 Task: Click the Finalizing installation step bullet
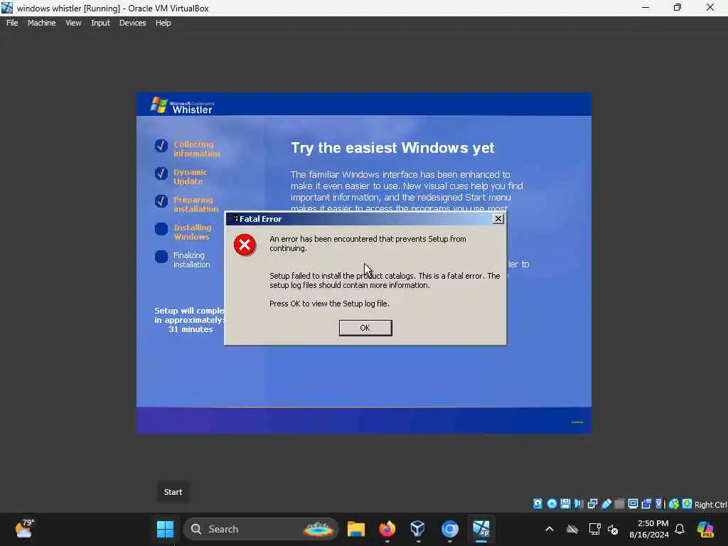(161, 257)
